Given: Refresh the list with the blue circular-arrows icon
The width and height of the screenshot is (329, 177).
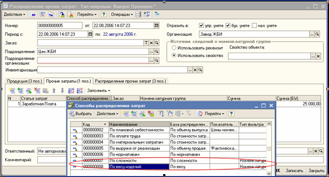Looking at the screenshot, I should (x=200, y=114).
